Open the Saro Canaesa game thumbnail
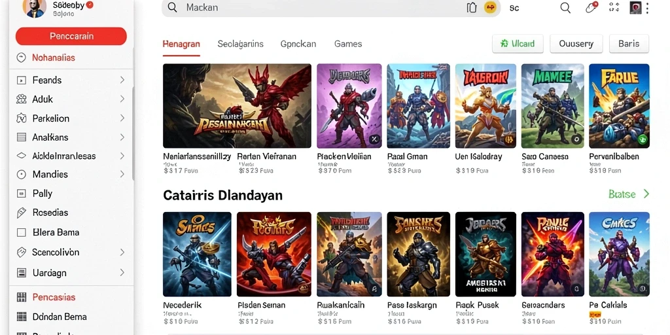This screenshot has width=670, height=335. 552,106
